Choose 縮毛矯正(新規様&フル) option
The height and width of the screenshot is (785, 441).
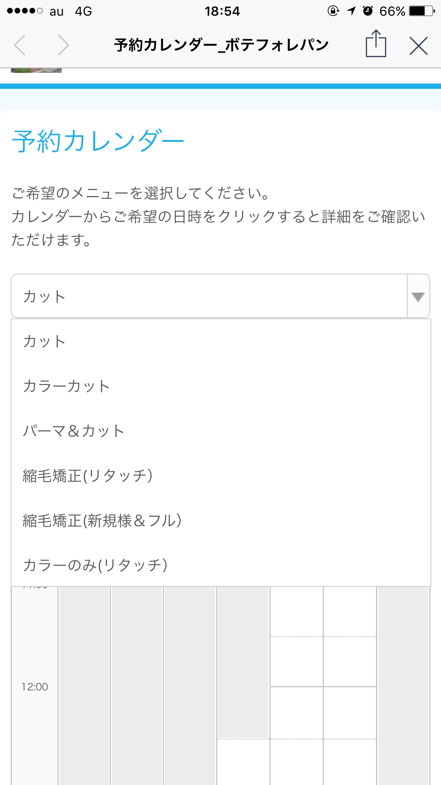tap(102, 520)
